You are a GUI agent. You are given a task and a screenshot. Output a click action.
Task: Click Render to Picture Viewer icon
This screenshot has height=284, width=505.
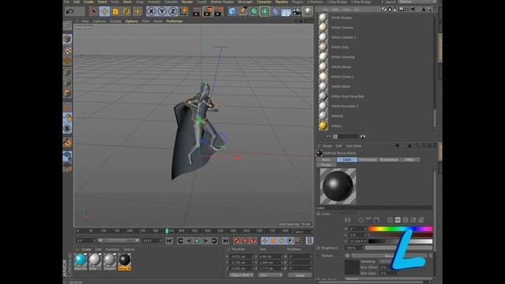[208, 12]
